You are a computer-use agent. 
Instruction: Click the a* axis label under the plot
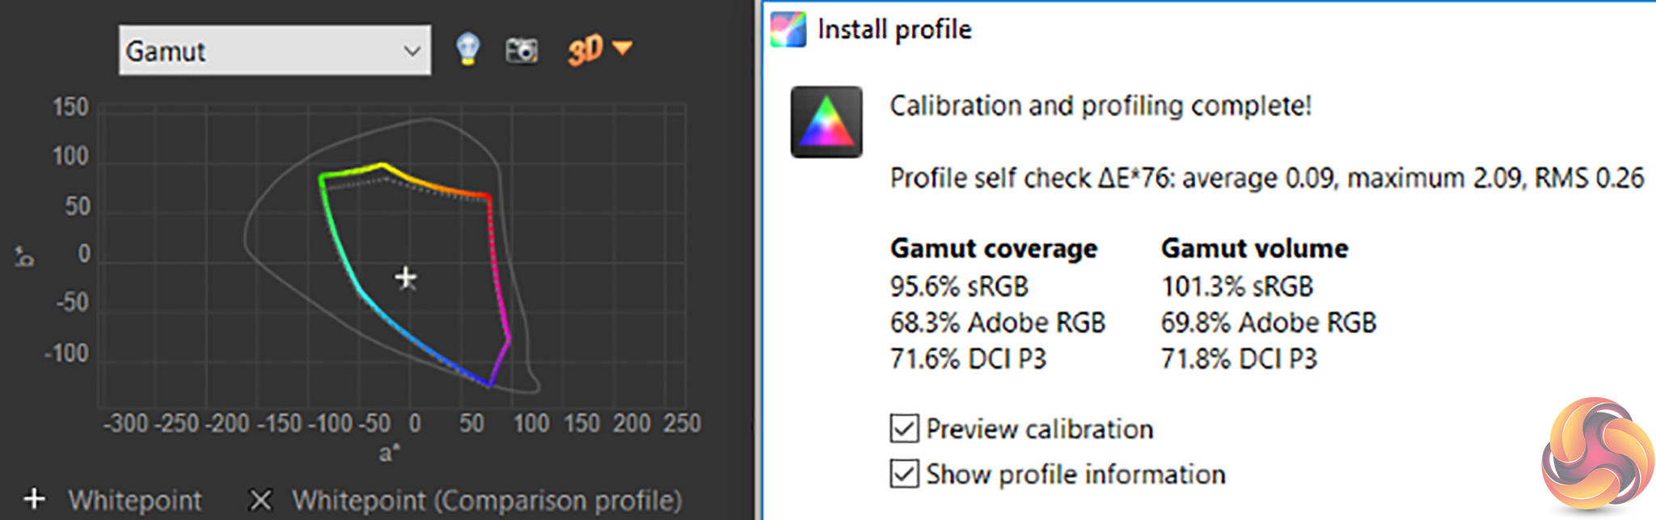tap(389, 453)
